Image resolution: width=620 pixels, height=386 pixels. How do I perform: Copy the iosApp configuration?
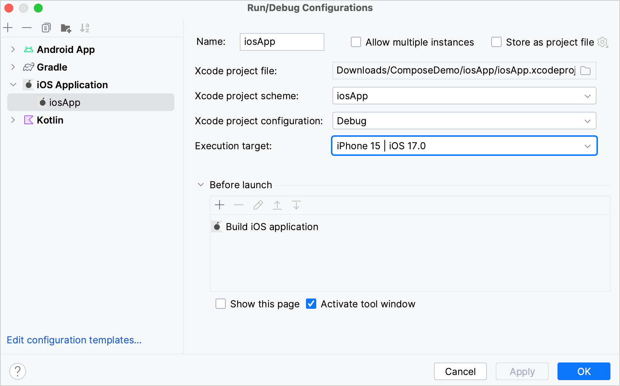coord(46,28)
